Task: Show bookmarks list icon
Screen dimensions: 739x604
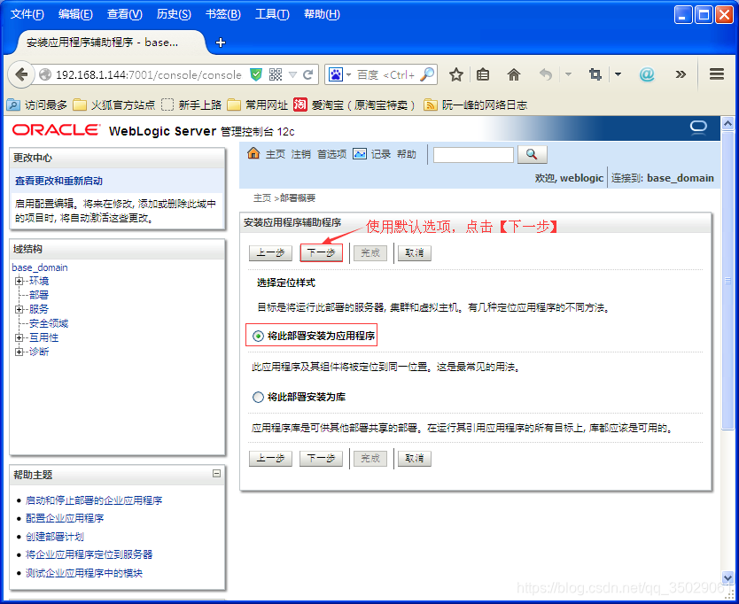Action: pos(483,74)
